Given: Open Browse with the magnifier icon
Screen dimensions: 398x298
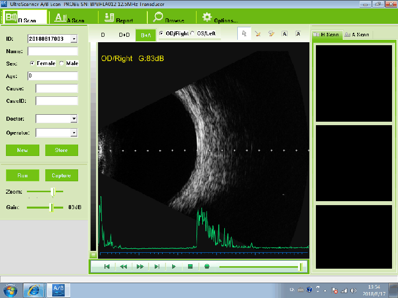Looking at the screenshot, I should pos(158,17).
